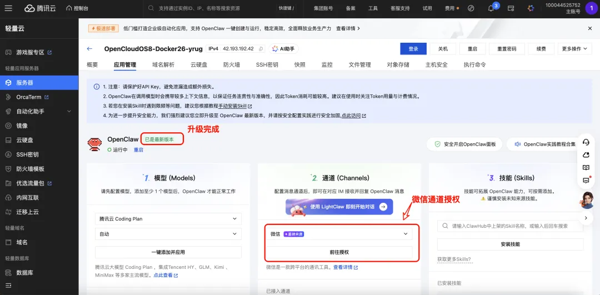Collapse sidebar with the bottom icon

(x=8, y=286)
